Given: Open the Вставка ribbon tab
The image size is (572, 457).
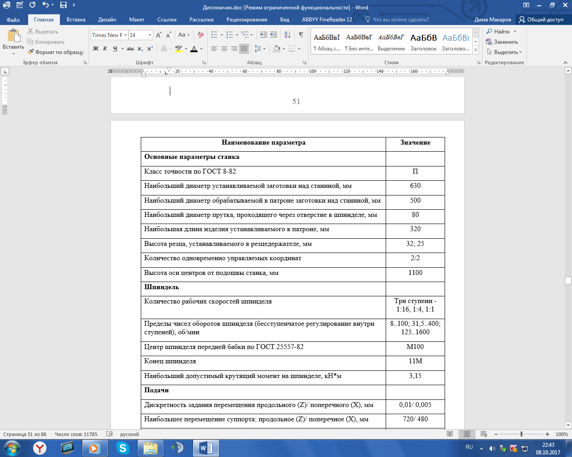Looking at the screenshot, I should pos(76,20).
